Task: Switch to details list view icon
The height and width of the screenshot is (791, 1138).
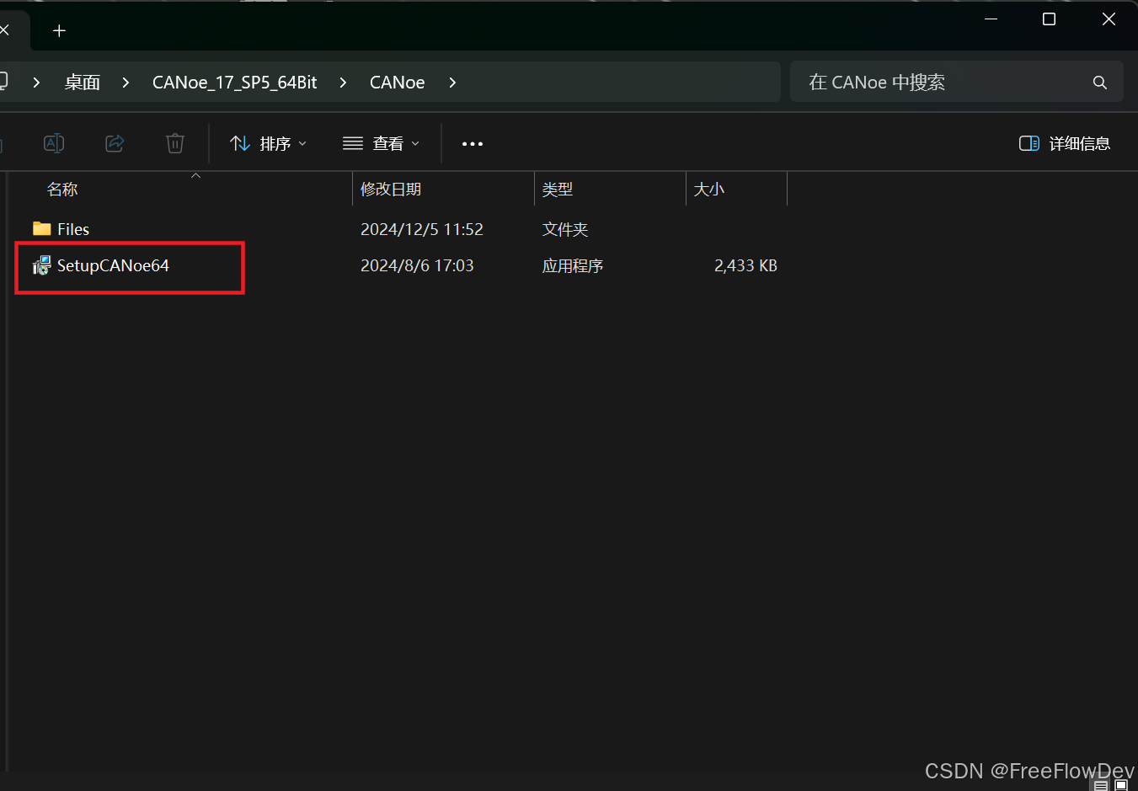Action: 1101,785
